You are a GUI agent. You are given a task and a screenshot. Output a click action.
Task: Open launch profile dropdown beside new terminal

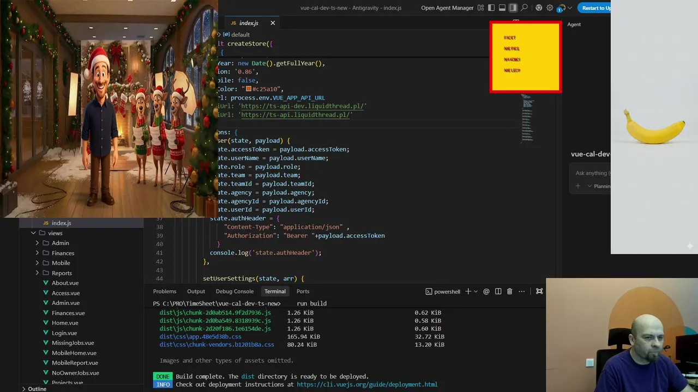tap(476, 292)
